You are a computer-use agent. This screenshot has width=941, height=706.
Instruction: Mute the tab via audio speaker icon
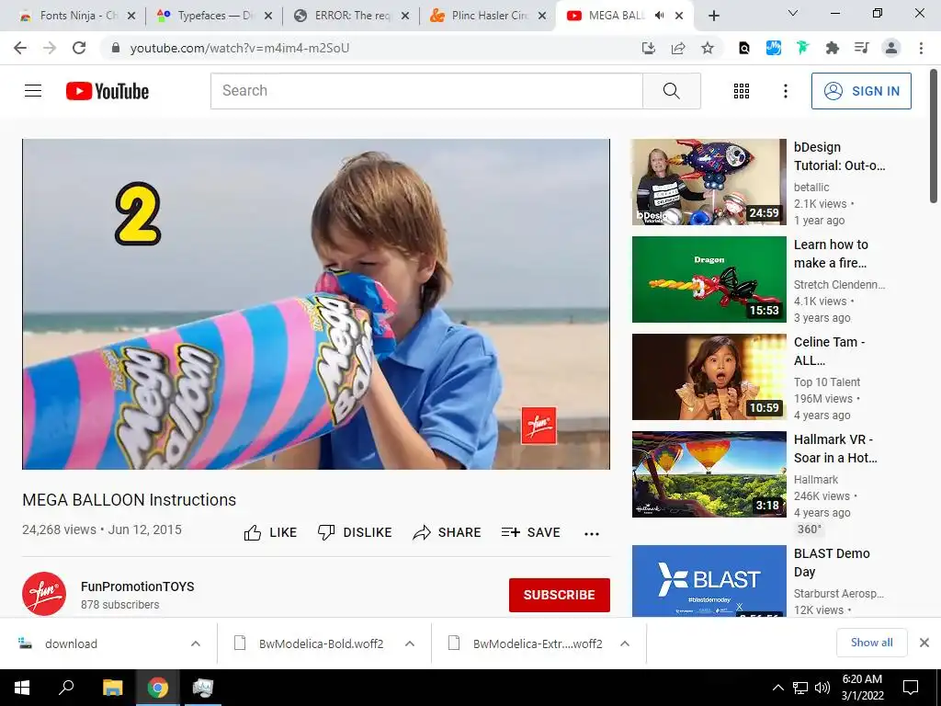[x=660, y=16]
